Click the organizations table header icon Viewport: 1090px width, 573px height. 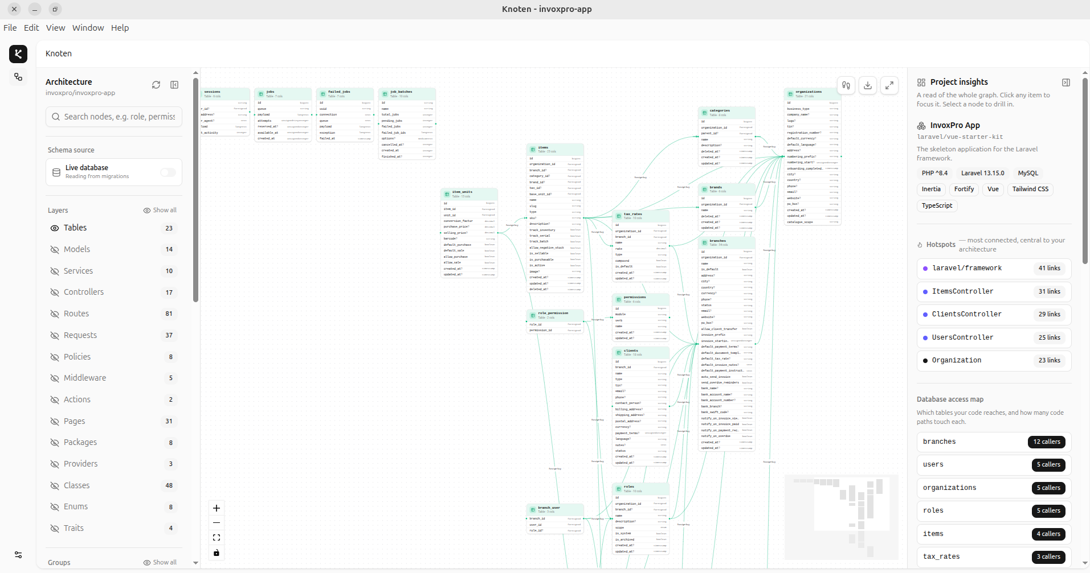pyautogui.click(x=790, y=94)
